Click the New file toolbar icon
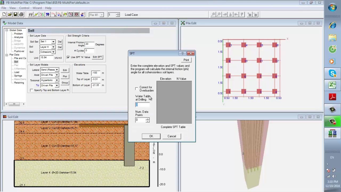341x192 pixels. (x=4, y=14)
